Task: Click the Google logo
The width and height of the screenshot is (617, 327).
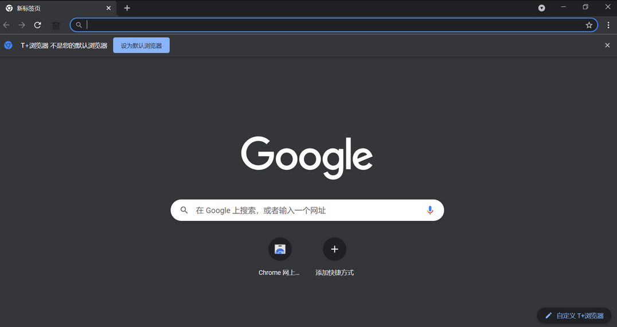Action: tap(307, 157)
